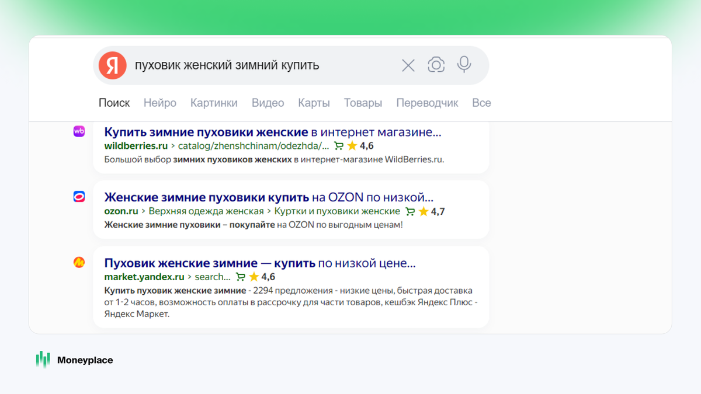Image resolution: width=701 pixels, height=394 pixels.
Task: Open 'Куртки и пуховики женские' breadcrumb
Action: [x=337, y=211]
